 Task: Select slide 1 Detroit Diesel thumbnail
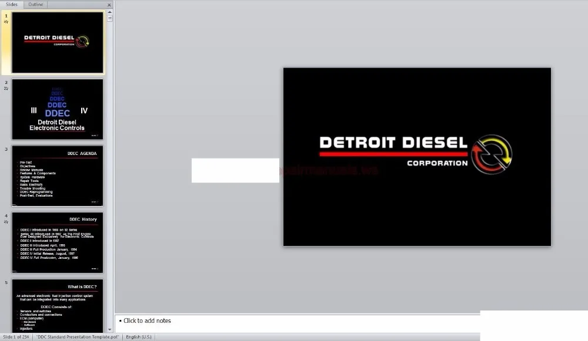pyautogui.click(x=58, y=42)
